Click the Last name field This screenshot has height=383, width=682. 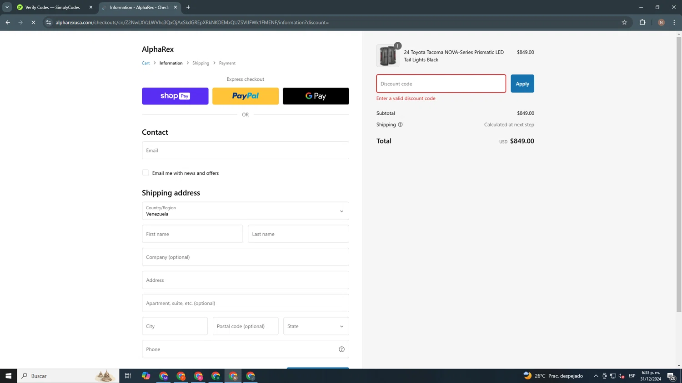pyautogui.click(x=298, y=234)
